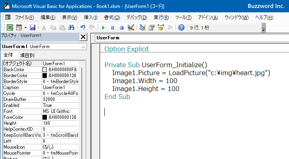This screenshot has height=159, width=289.
Task: Click the Height property value 180
Action: pyautogui.click(x=60, y=123)
